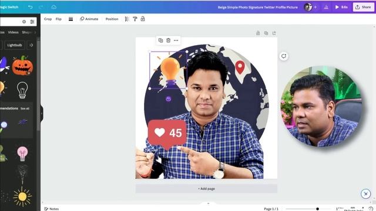Choose the yellow sun graphic
This screenshot has height=211, width=376.
pyautogui.click(x=22, y=197)
